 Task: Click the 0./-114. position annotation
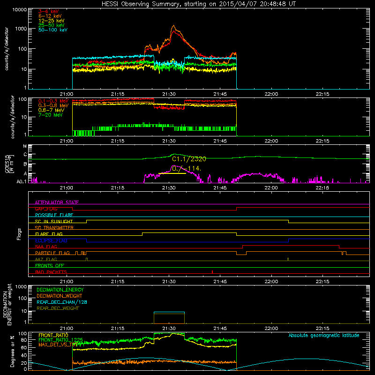186,169
